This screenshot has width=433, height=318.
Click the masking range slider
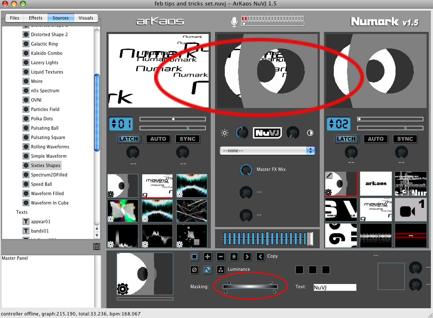click(250, 287)
